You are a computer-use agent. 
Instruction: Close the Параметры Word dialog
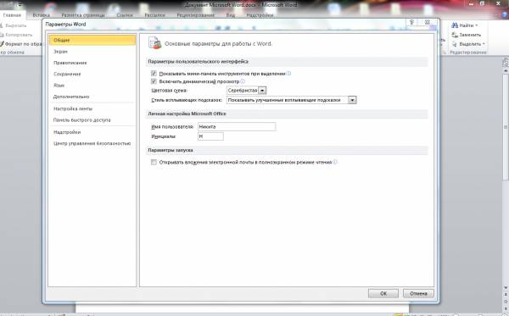pos(428,22)
